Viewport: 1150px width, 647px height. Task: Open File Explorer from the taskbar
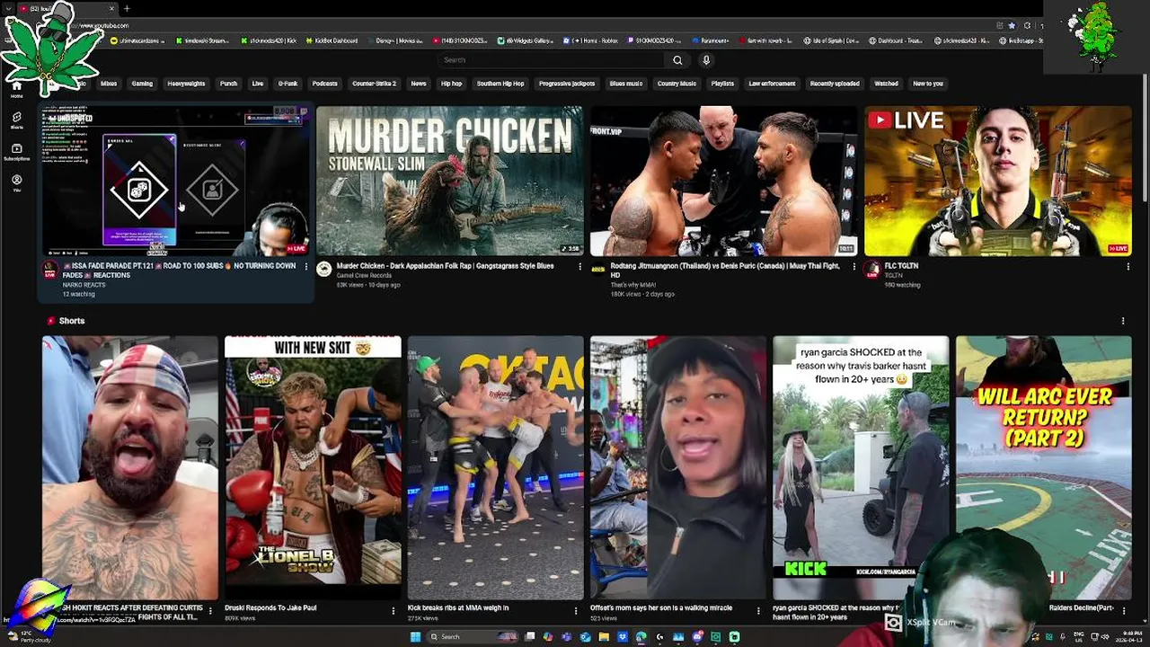point(604,637)
